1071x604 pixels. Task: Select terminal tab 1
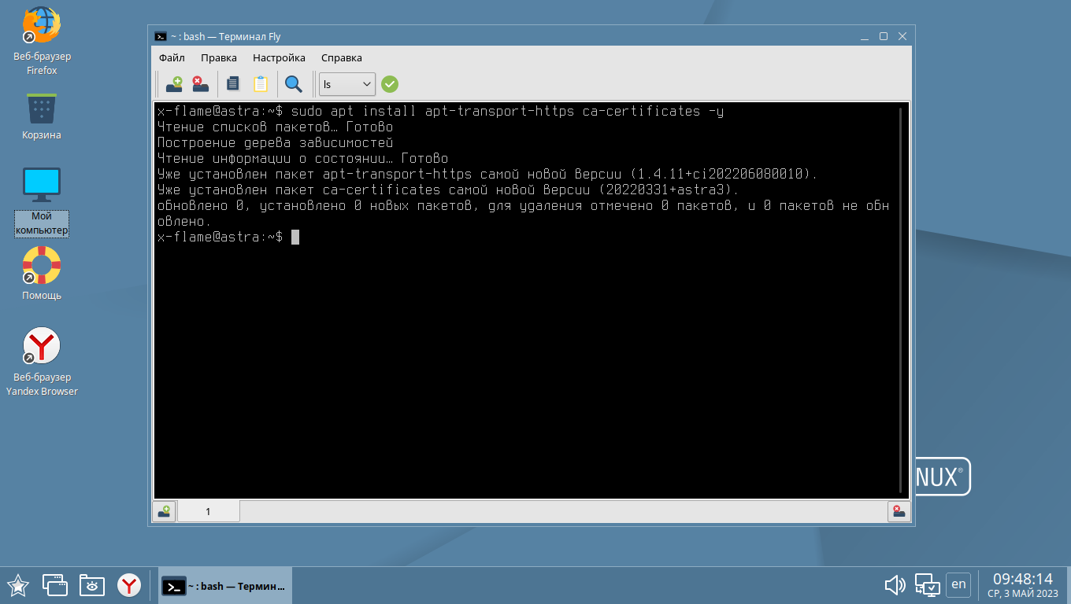point(209,511)
